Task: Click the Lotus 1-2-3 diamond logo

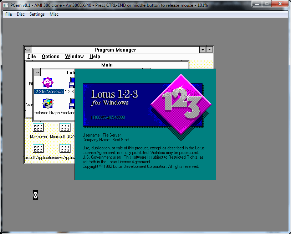Action: coord(181,105)
